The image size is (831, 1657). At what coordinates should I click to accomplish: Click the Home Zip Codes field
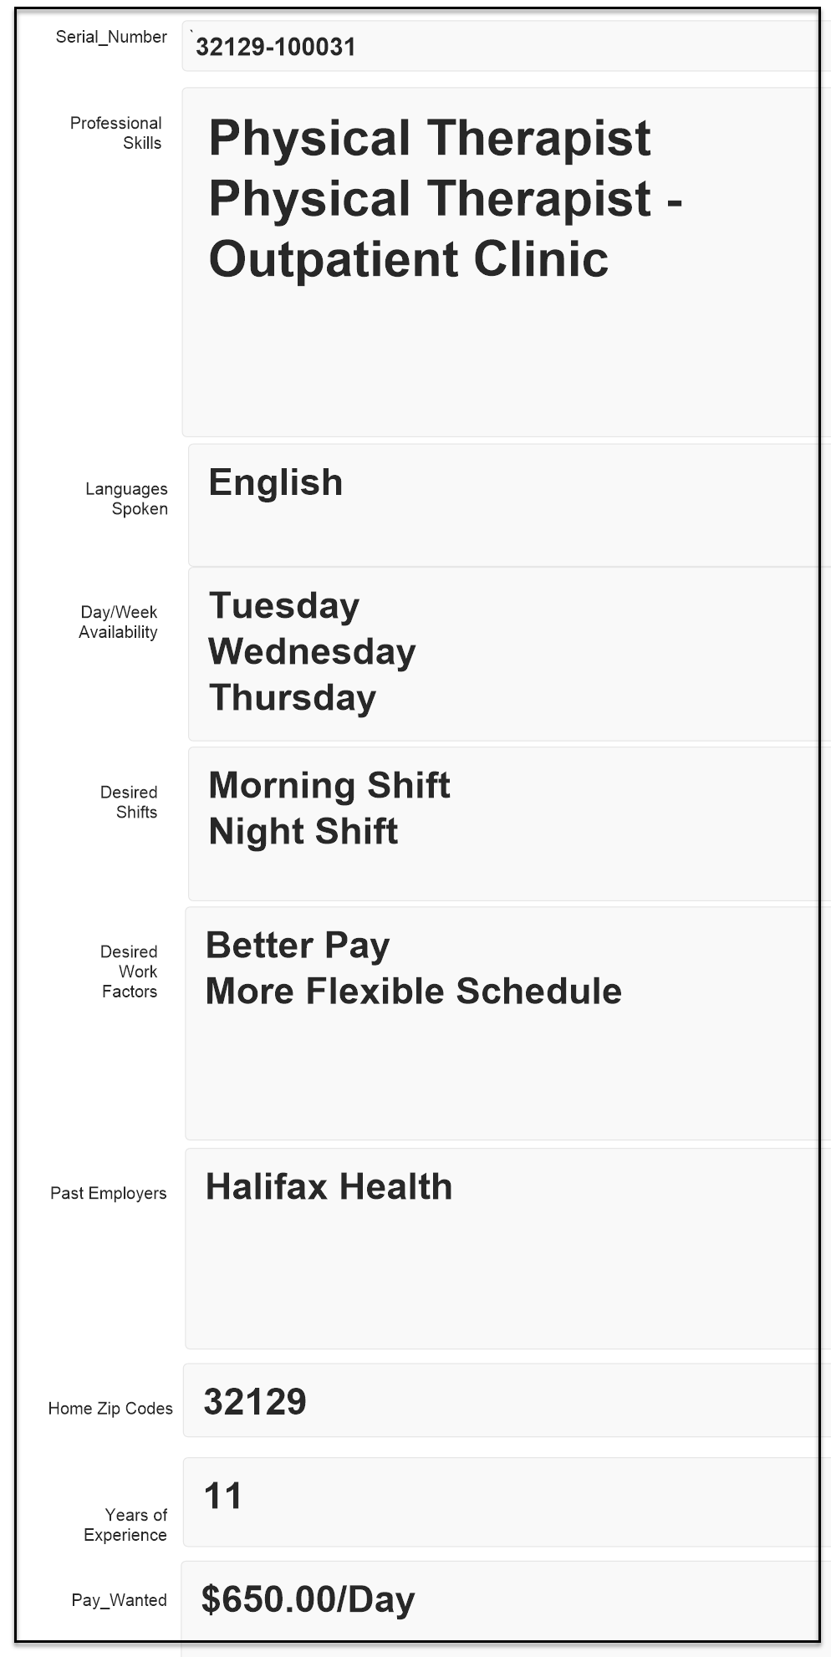500,1401
